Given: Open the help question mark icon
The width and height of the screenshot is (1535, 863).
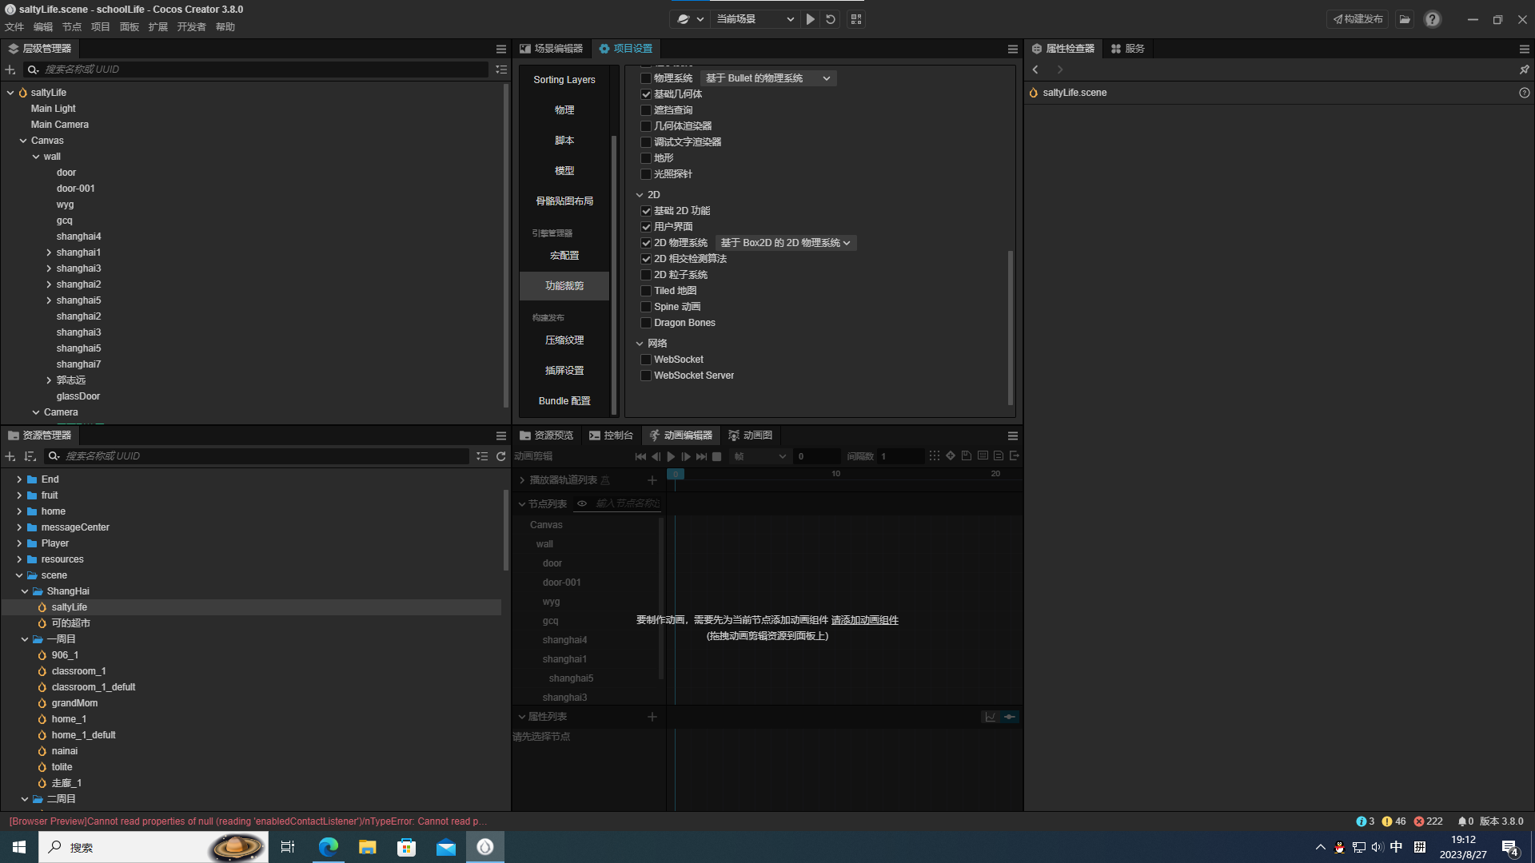Looking at the screenshot, I should [x=1432, y=19].
